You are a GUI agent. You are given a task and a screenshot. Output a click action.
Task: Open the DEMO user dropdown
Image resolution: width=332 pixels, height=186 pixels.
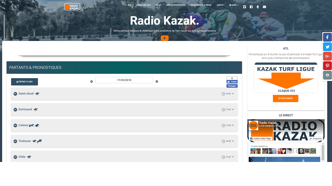[x=234, y=5]
